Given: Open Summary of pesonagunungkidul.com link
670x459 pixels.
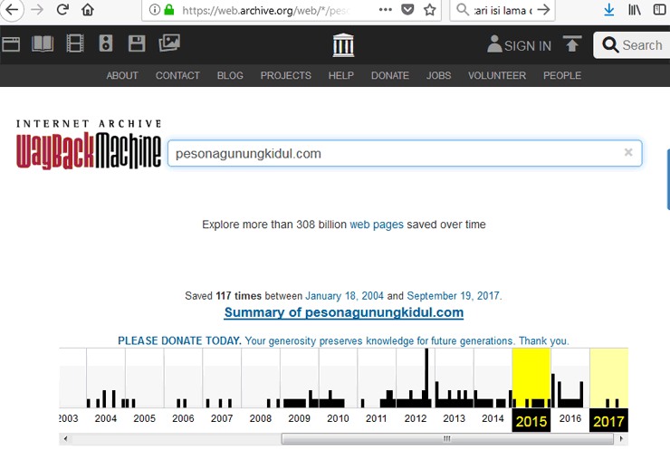Looking at the screenshot, I should pyautogui.click(x=344, y=312).
